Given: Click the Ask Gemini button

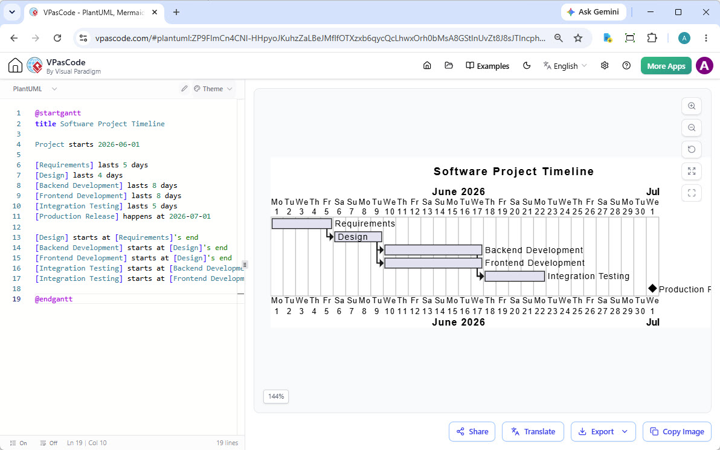Looking at the screenshot, I should [593, 12].
